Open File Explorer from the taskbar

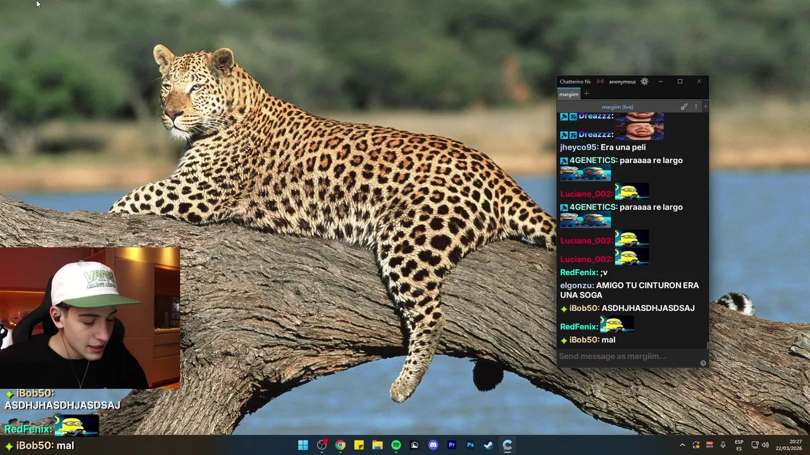(377, 446)
